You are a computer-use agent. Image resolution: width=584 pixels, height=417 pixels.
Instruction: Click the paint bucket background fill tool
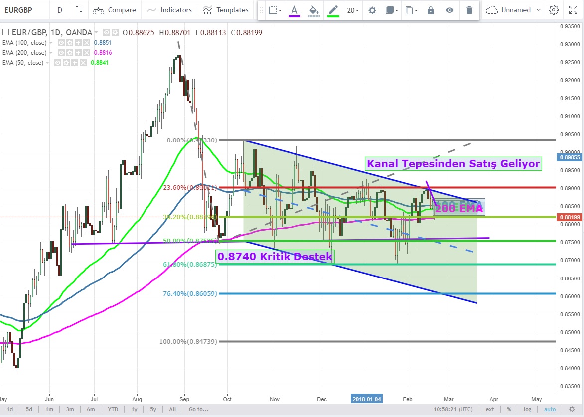click(313, 10)
